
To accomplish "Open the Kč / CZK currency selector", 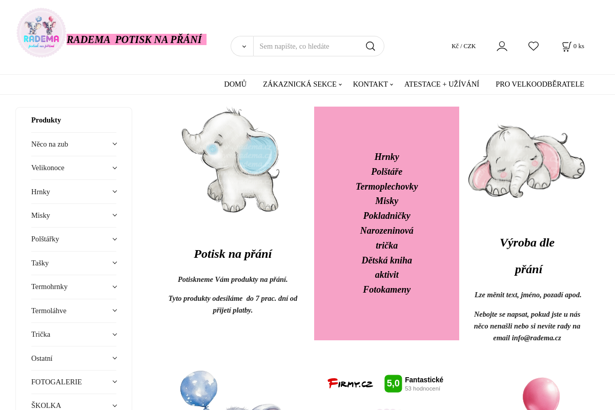I will [463, 46].
